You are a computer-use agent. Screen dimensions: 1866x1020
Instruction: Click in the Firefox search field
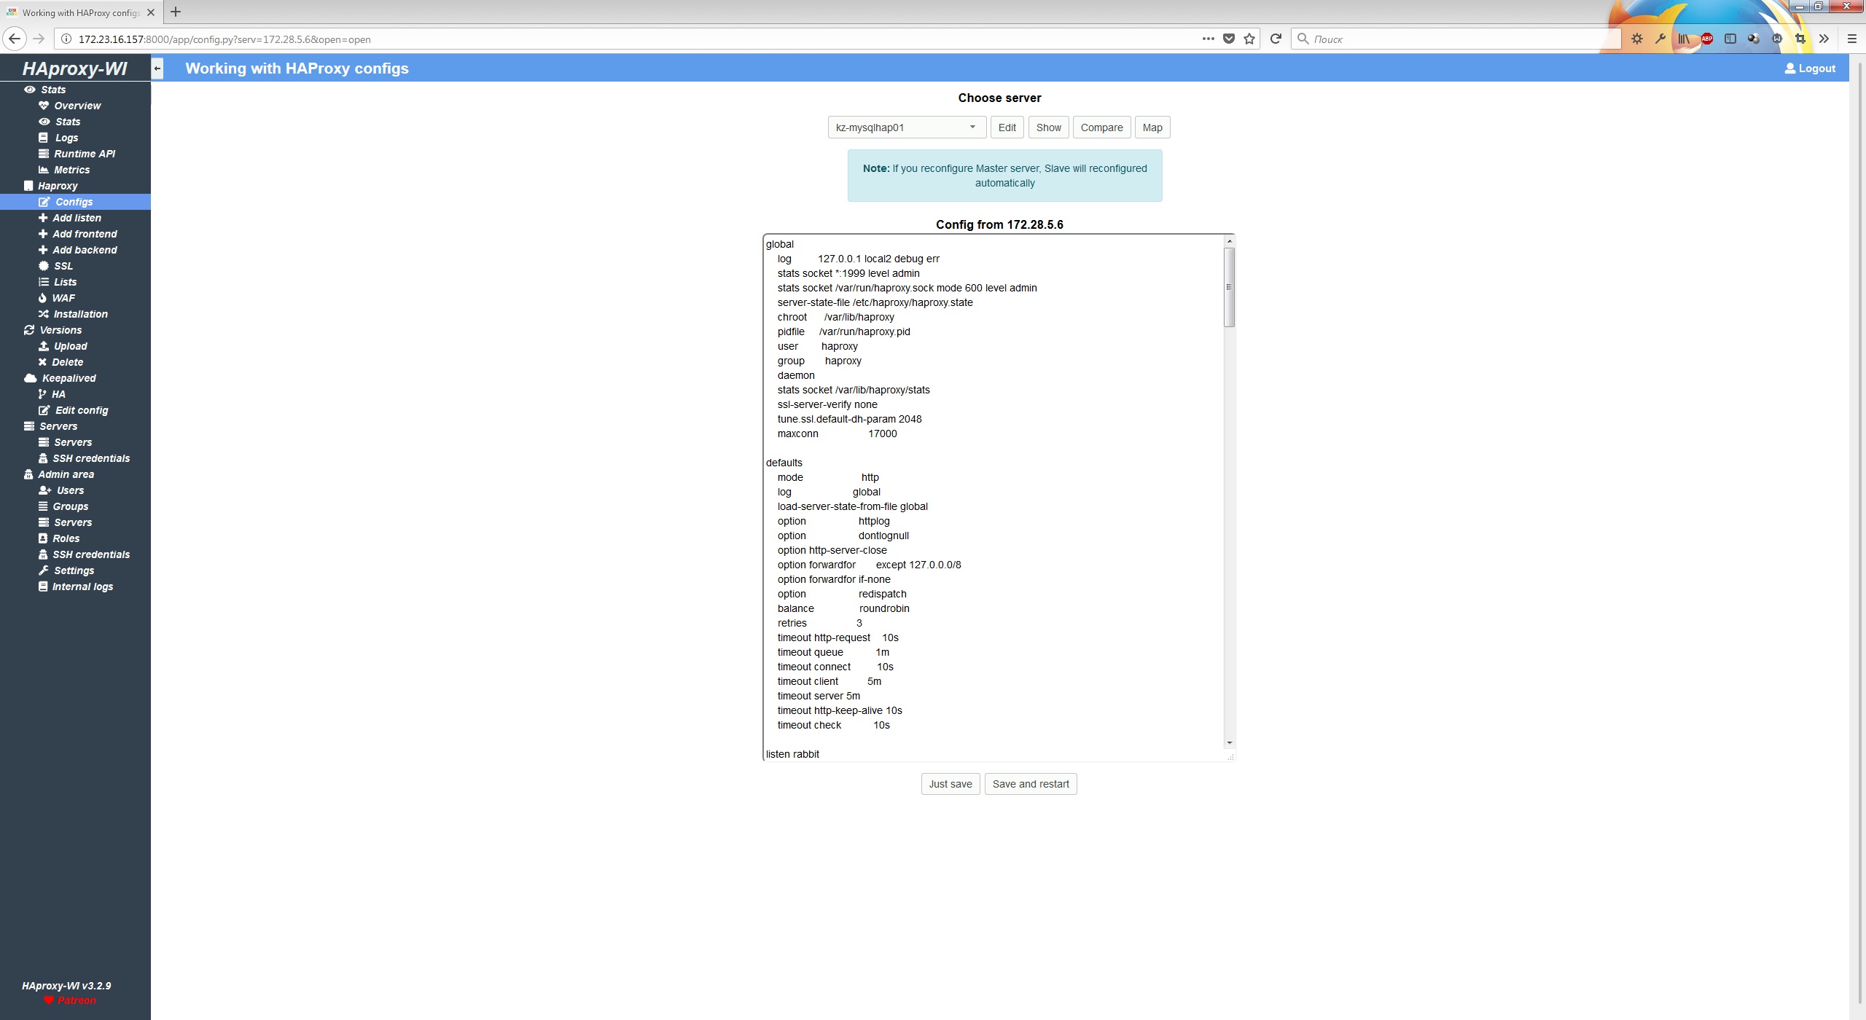click(1458, 39)
